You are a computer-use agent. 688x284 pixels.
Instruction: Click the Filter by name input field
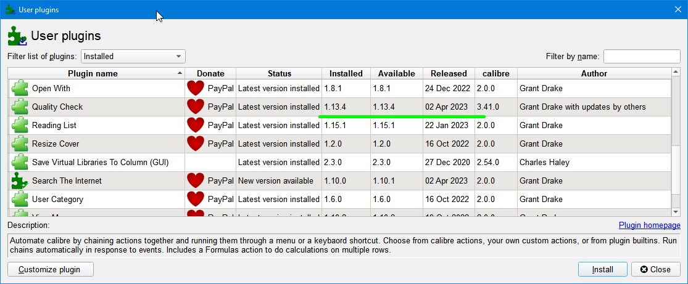(x=642, y=56)
